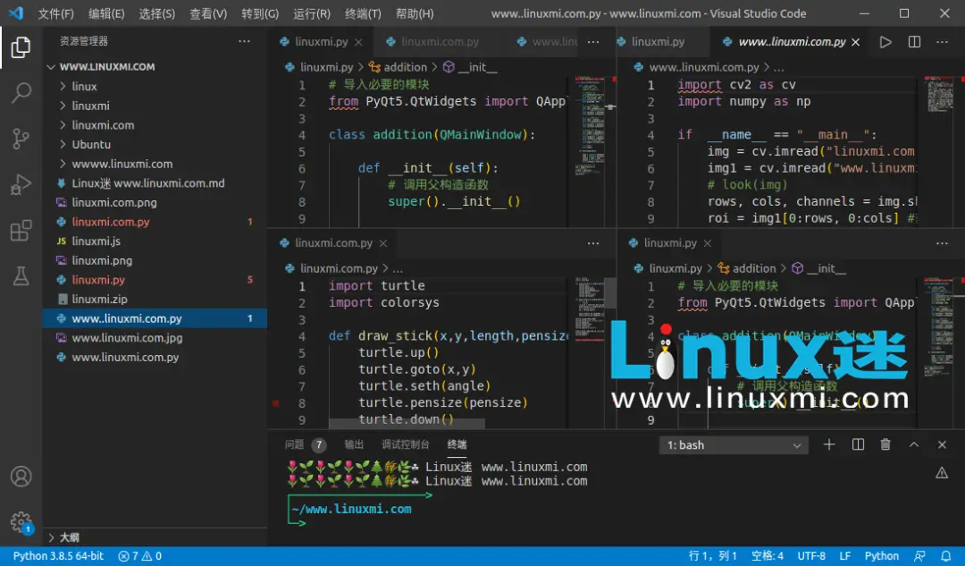Image resolution: width=965 pixels, height=566 pixels.
Task: Run the Python file with play icon
Action: (885, 42)
